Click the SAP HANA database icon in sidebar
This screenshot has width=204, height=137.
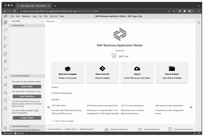pos(5,101)
